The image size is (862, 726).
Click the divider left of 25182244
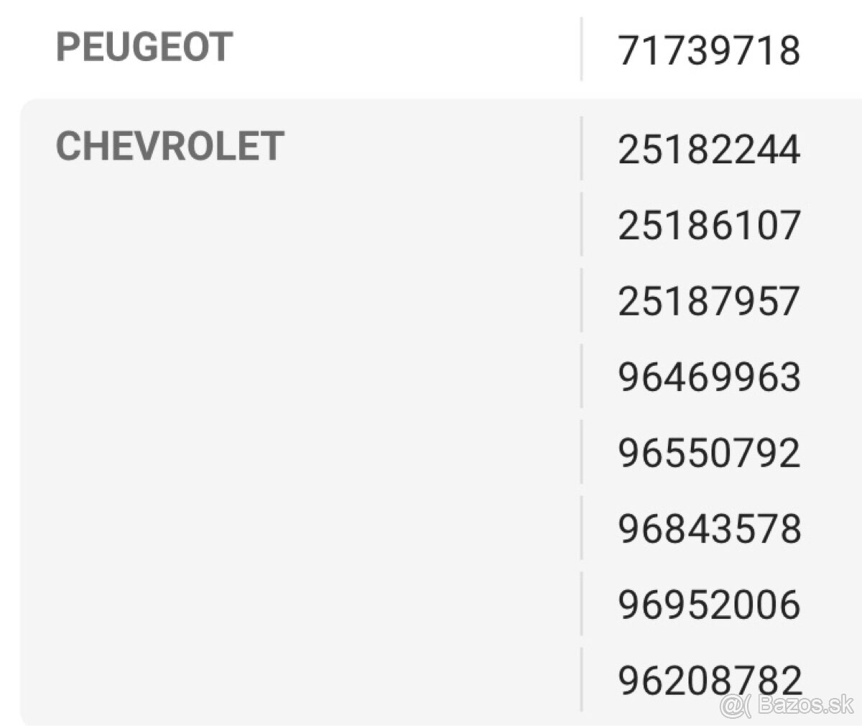tap(581, 148)
